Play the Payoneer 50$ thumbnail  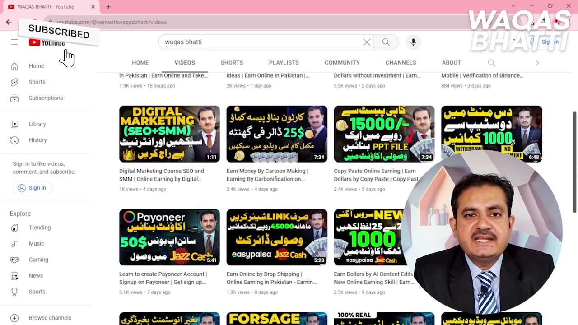(169, 237)
